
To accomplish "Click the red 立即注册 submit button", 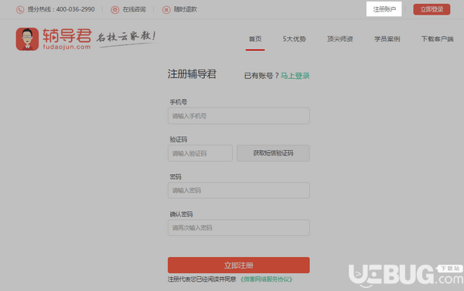I will click(x=239, y=265).
